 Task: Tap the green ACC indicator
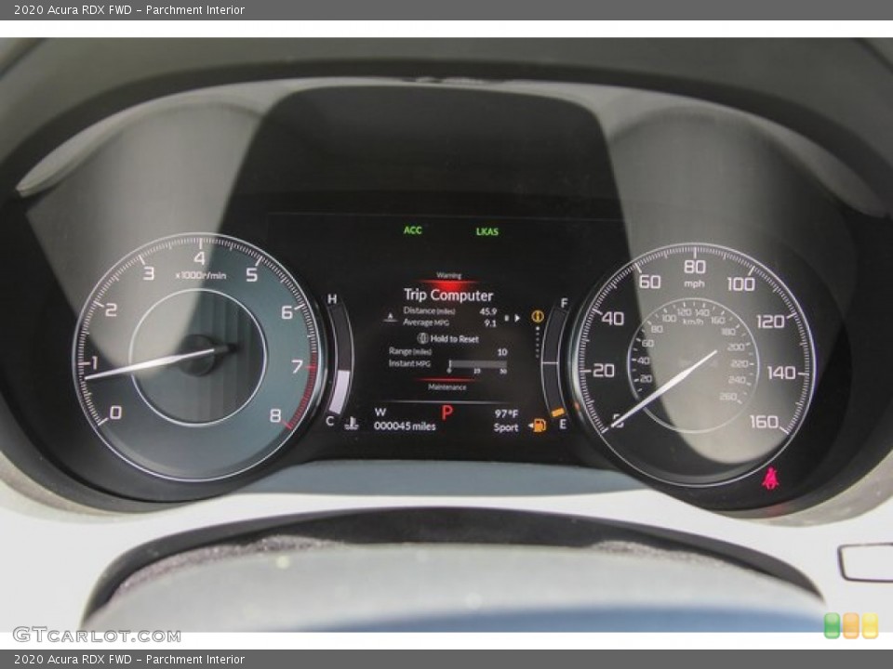click(413, 230)
